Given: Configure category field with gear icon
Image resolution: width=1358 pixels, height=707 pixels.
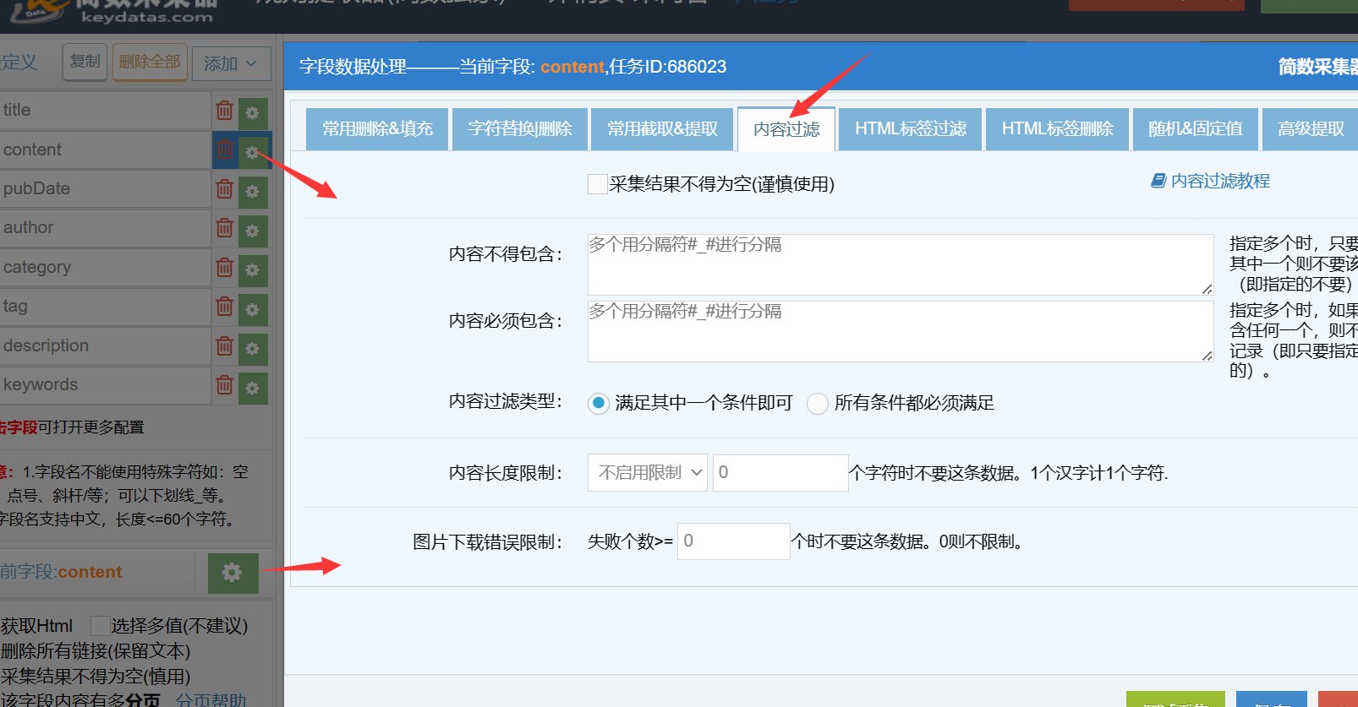Looking at the screenshot, I should 252,269.
